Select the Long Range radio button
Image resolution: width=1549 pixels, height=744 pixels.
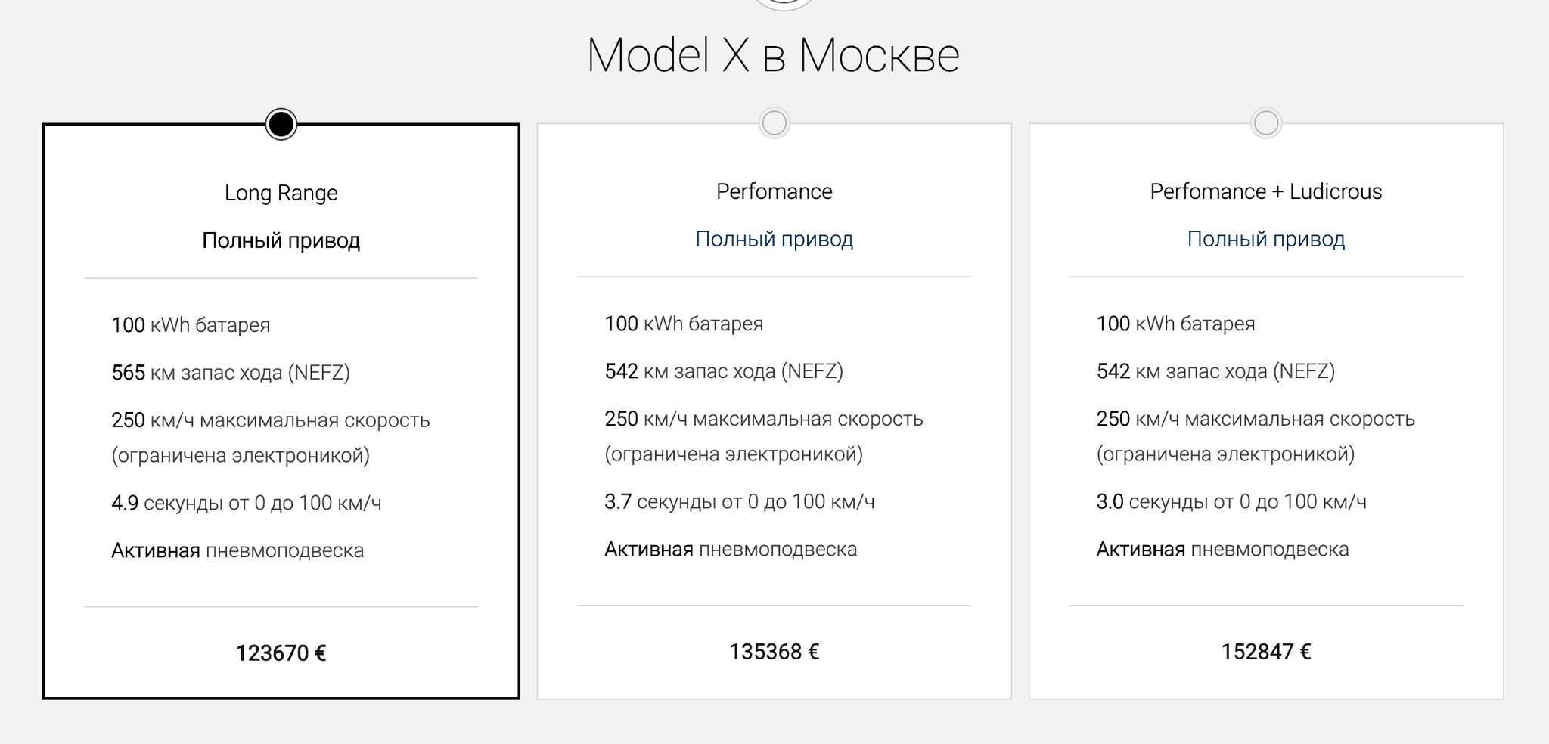pos(281,124)
